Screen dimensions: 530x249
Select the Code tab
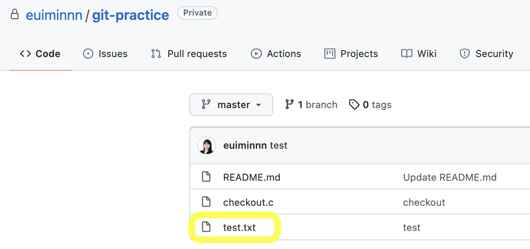tap(40, 54)
